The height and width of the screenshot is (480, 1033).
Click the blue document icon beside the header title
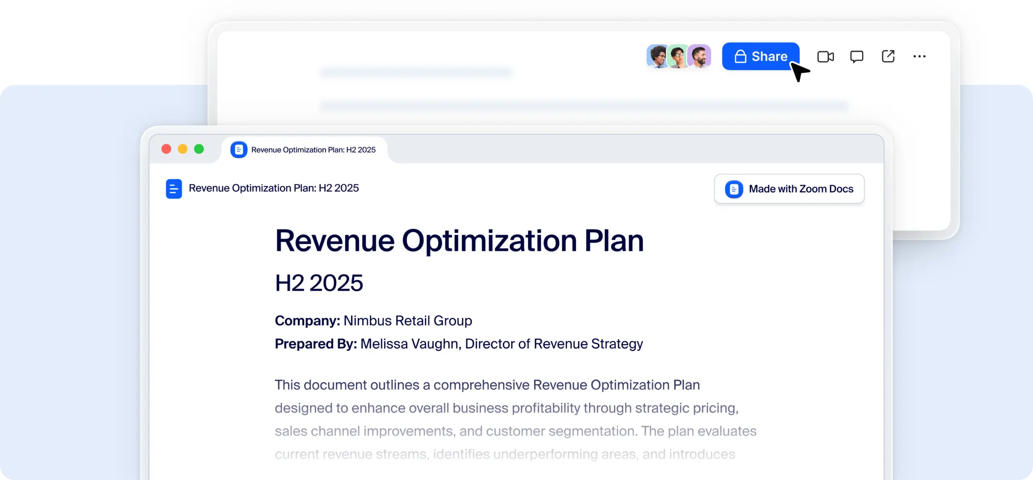[174, 189]
